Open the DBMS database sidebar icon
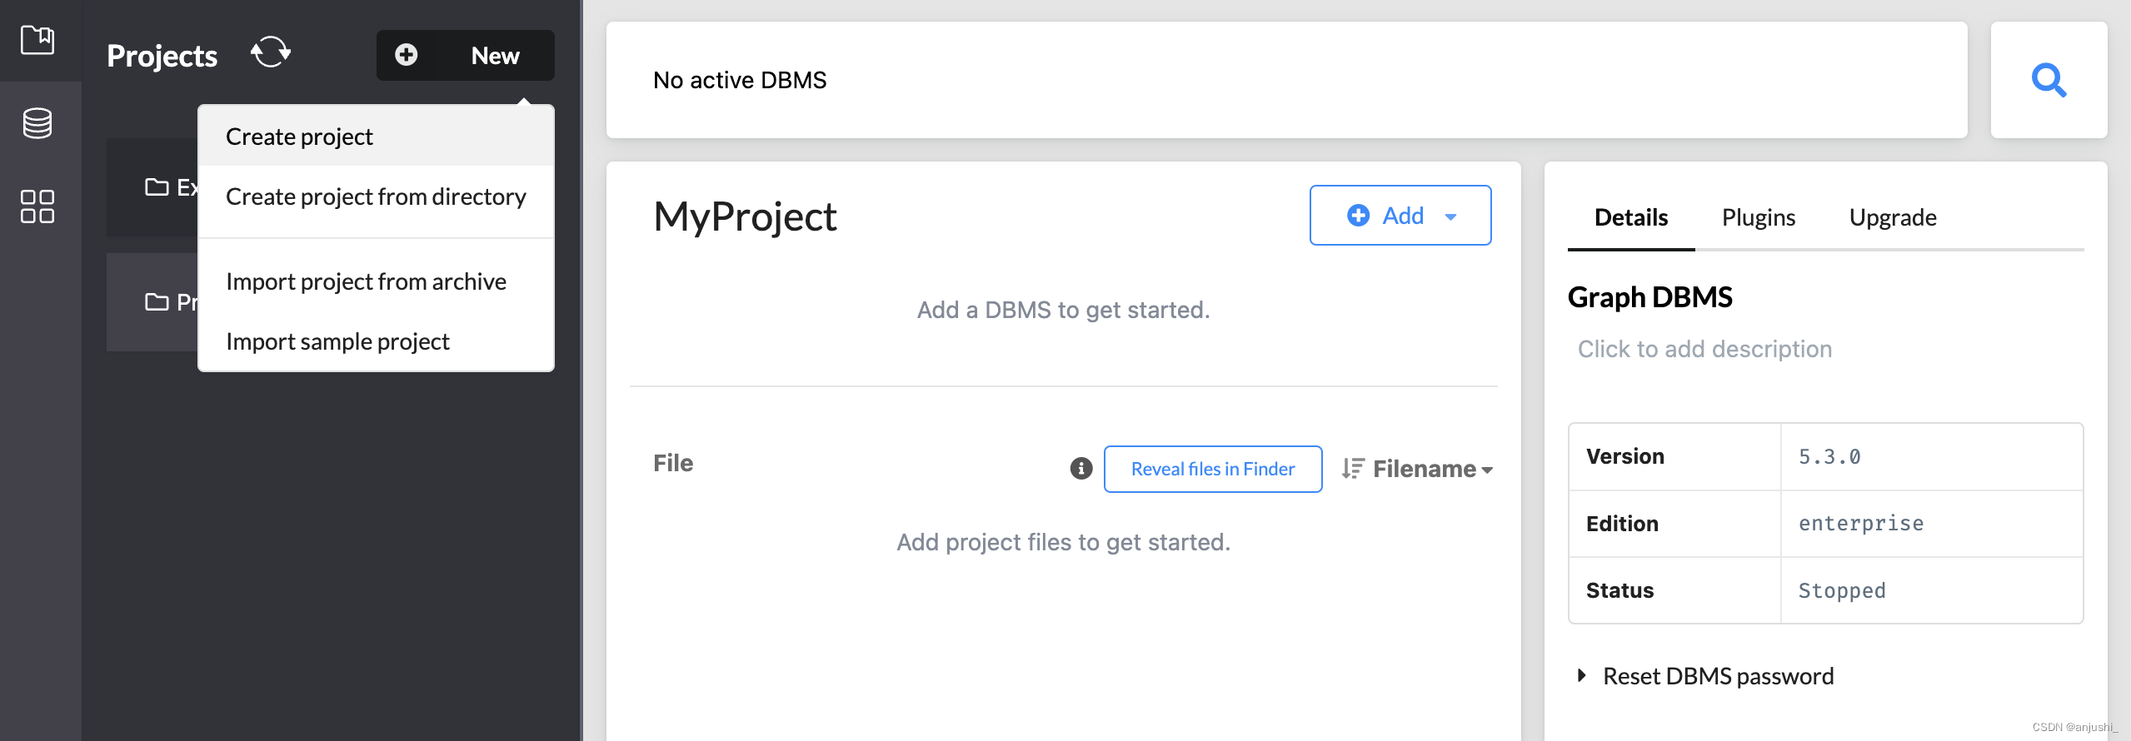The height and width of the screenshot is (741, 2131). (x=37, y=123)
